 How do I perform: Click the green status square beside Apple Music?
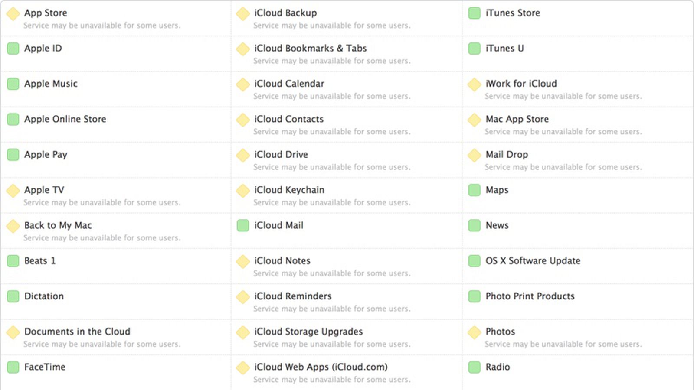pos(13,84)
